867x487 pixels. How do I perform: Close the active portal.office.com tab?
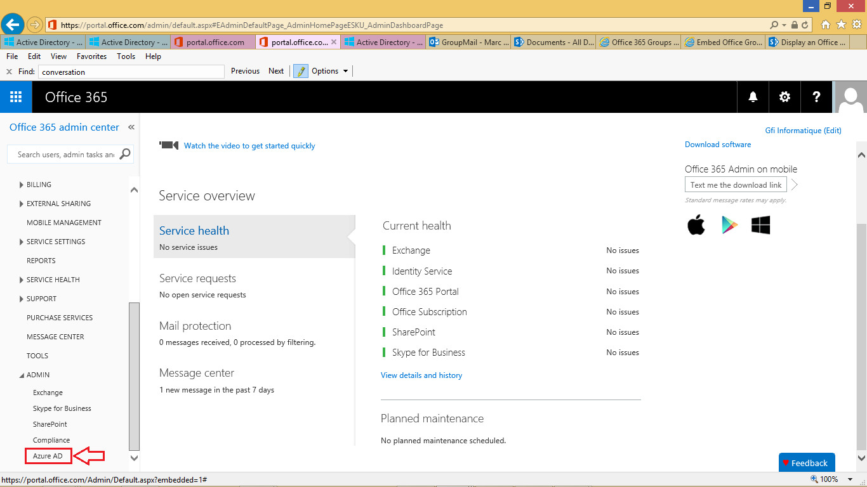[x=334, y=42]
